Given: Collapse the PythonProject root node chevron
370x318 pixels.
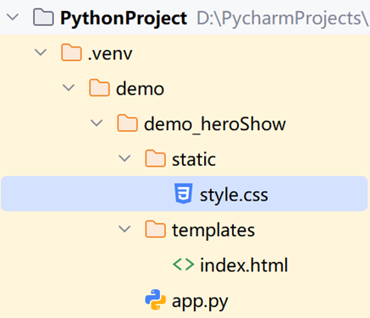Looking at the screenshot, I should pyautogui.click(x=13, y=17).
